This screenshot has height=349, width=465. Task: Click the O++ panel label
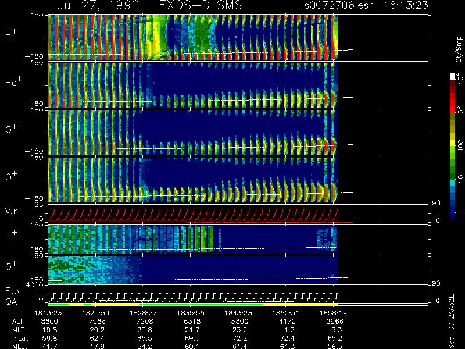click(x=14, y=129)
